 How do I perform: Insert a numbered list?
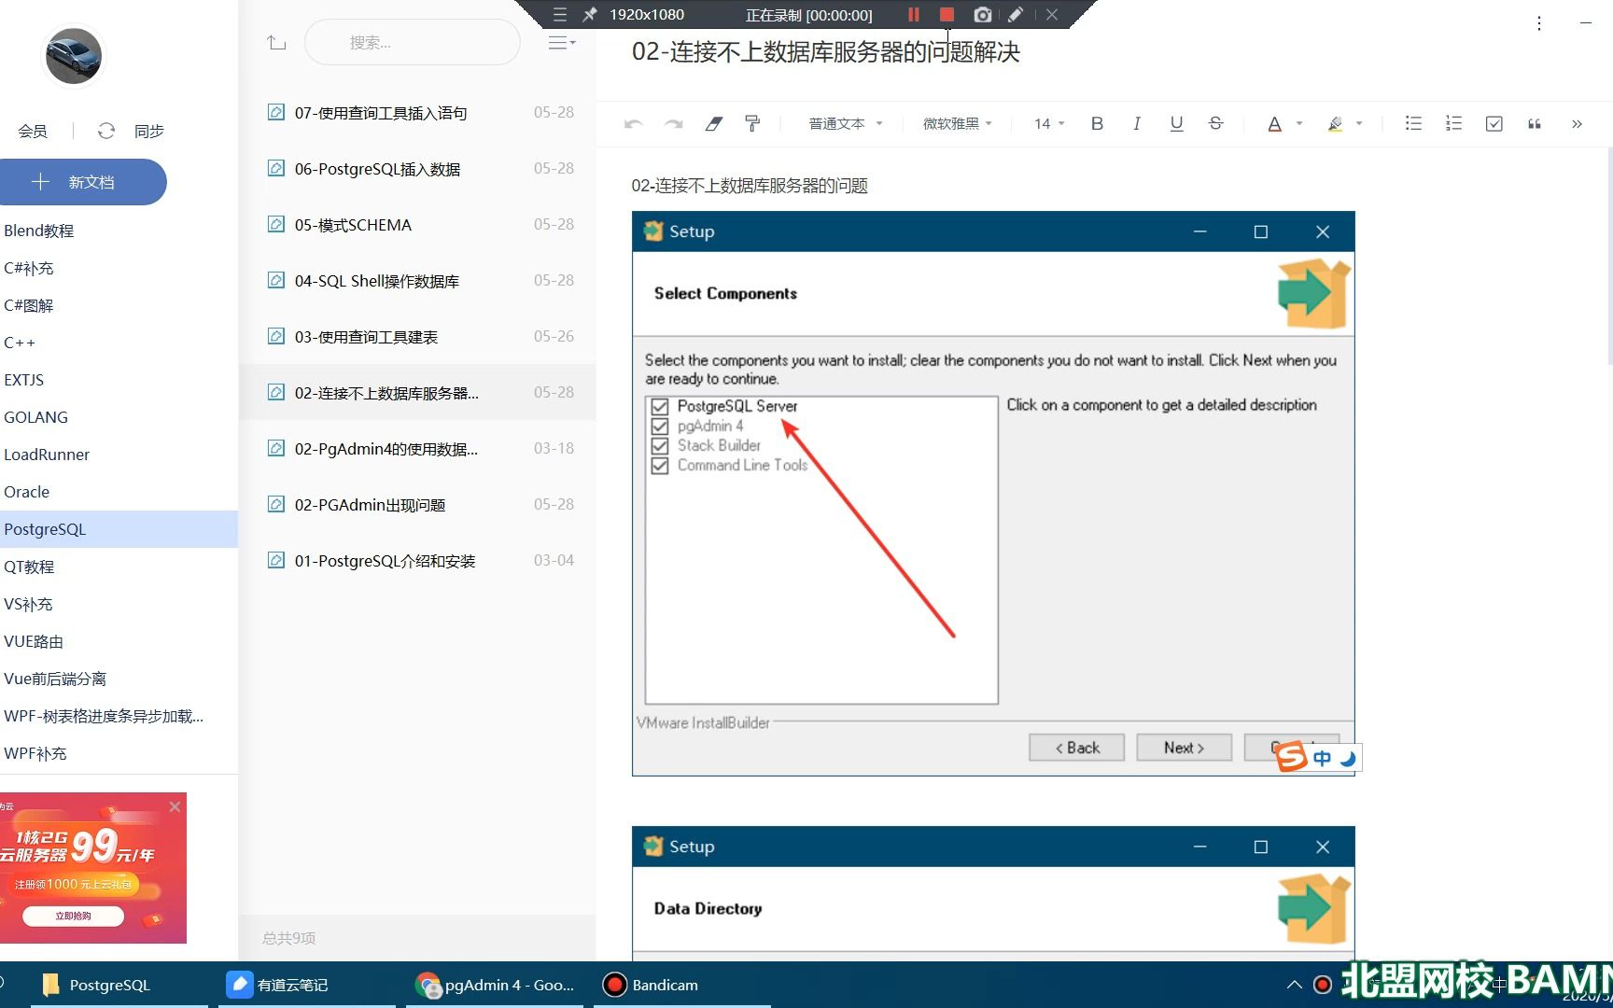[x=1453, y=123]
